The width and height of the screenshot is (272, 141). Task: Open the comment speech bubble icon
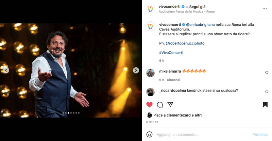160,105
